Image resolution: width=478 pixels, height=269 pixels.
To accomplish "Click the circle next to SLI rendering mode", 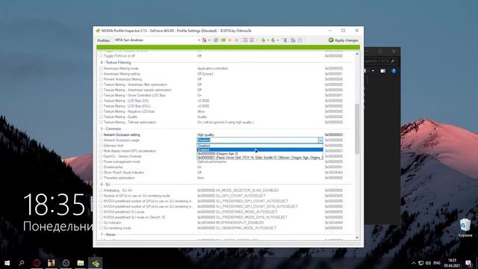I will point(101,228).
